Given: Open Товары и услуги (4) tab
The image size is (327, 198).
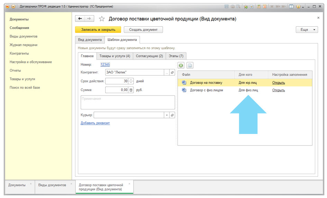Looking at the screenshot, I should (115, 56).
